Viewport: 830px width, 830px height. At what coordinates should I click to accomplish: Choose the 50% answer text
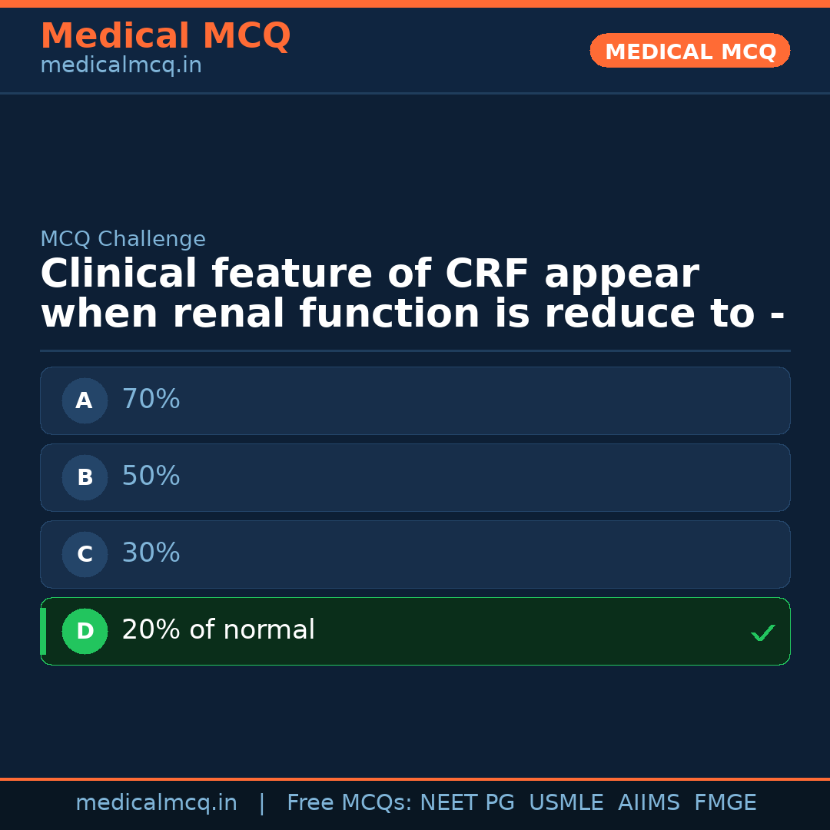click(x=151, y=476)
